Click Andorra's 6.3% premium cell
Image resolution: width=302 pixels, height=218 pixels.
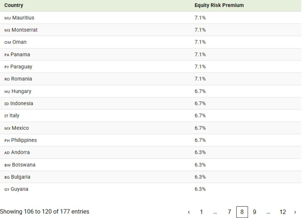[x=200, y=152]
